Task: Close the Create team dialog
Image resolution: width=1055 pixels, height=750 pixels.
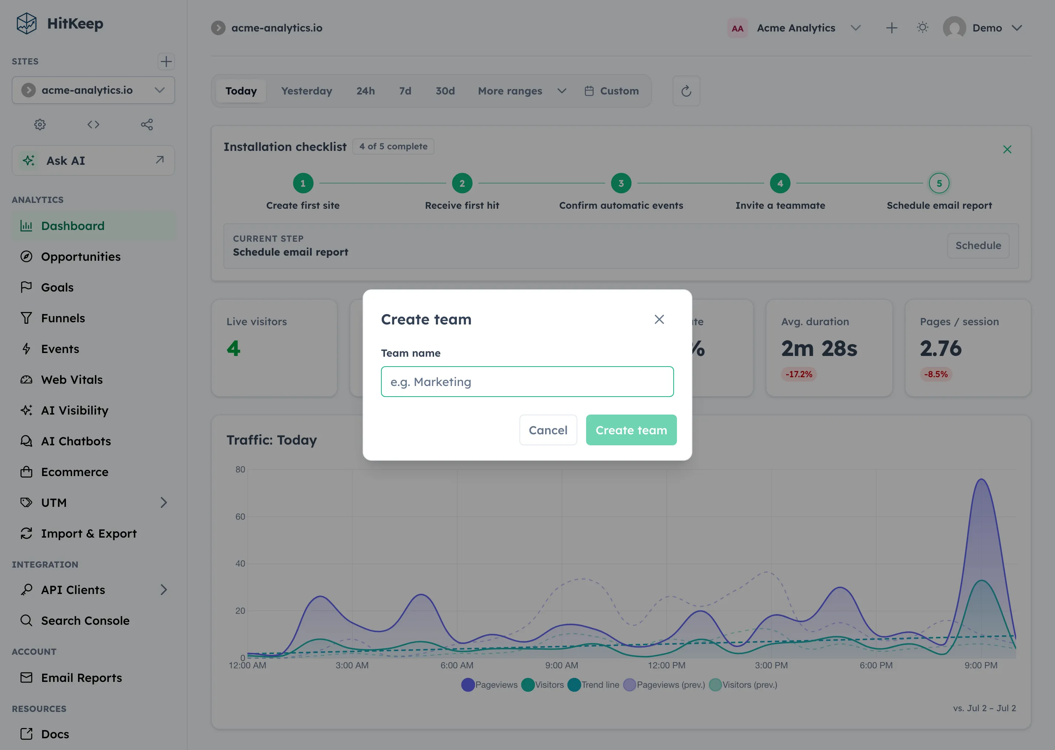Action: pos(659,320)
